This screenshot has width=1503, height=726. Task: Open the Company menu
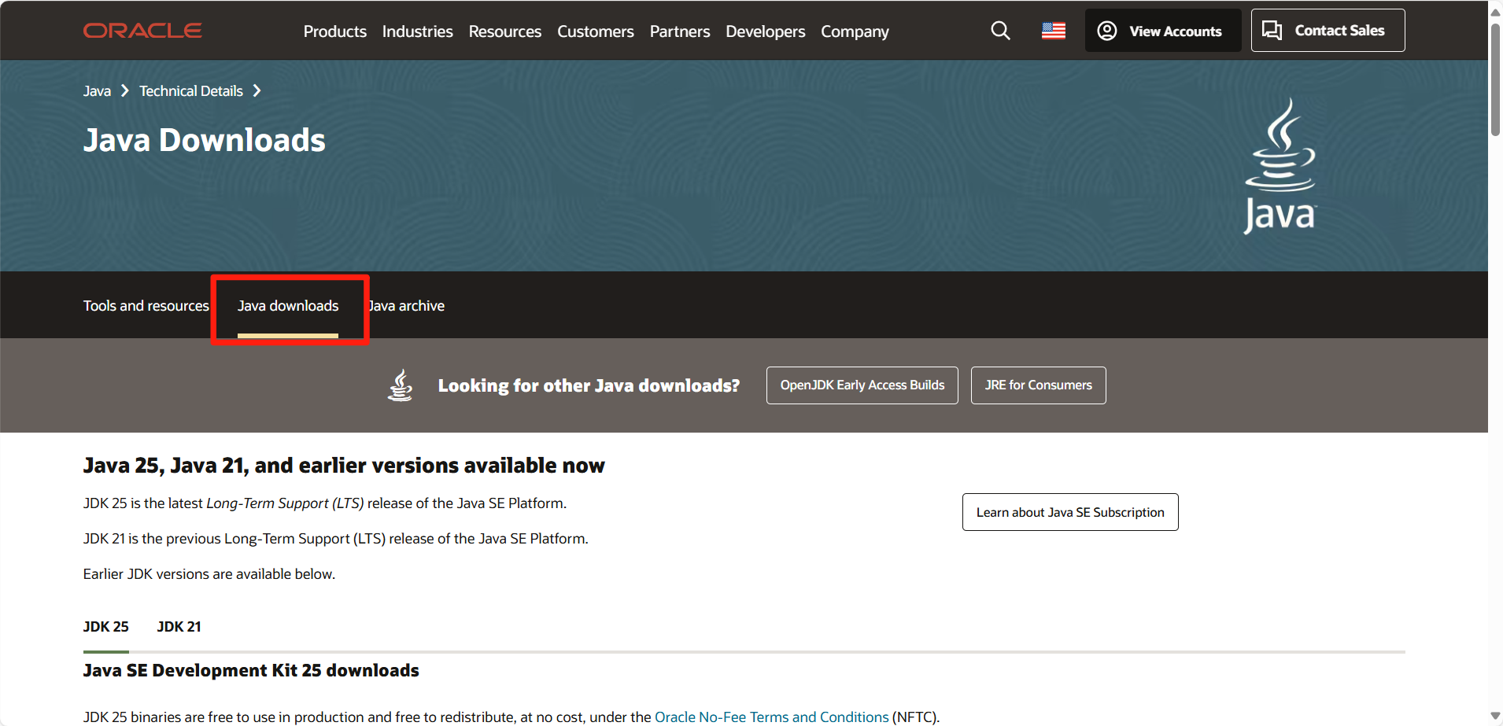click(x=855, y=31)
